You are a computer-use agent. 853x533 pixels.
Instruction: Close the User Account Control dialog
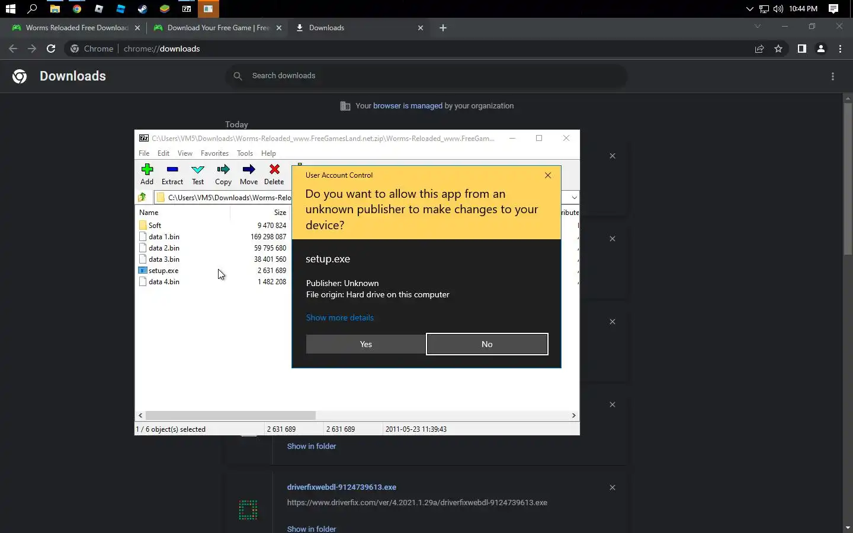[548, 175]
